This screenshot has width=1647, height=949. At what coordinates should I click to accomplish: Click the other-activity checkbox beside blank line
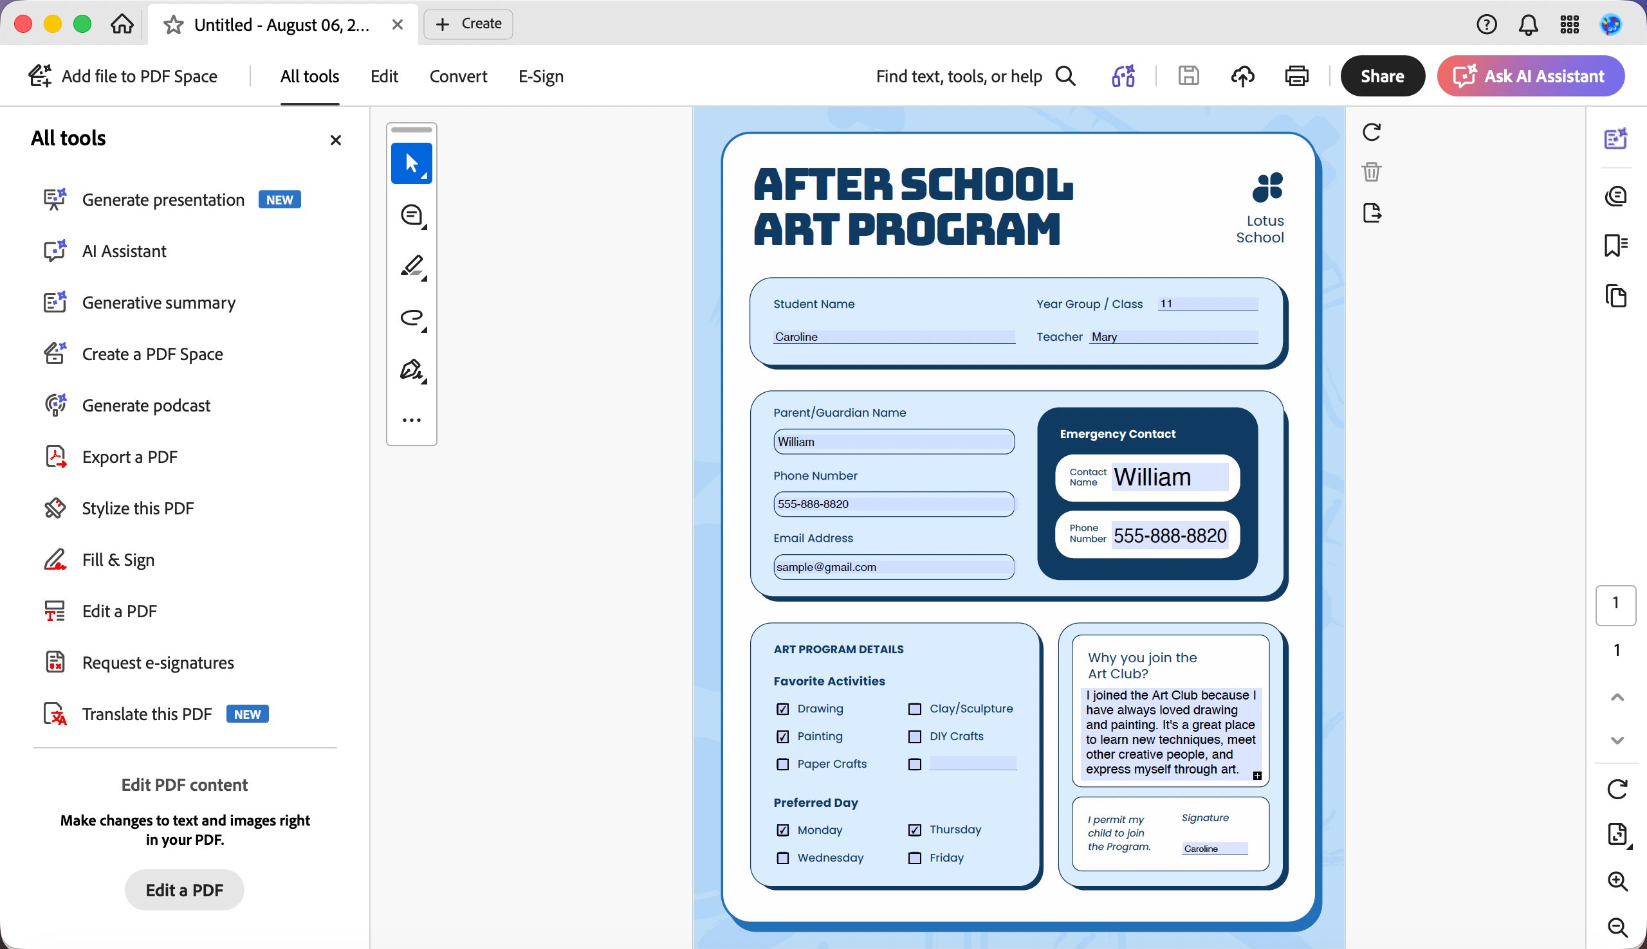(x=915, y=764)
